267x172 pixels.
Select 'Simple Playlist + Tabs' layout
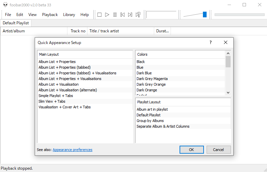pos(85,96)
